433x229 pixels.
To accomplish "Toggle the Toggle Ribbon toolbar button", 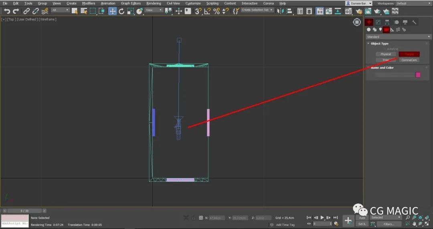I will tap(320, 11).
